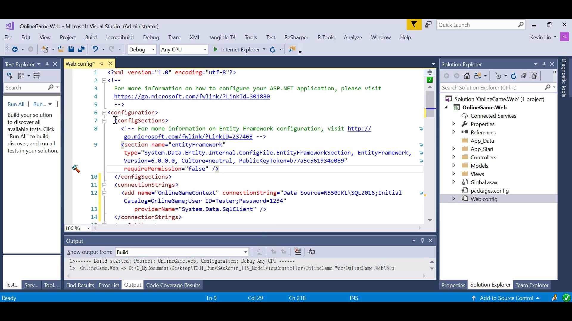Collapse all items in Solution Explorer
This screenshot has height=321, width=572.
click(x=524, y=76)
